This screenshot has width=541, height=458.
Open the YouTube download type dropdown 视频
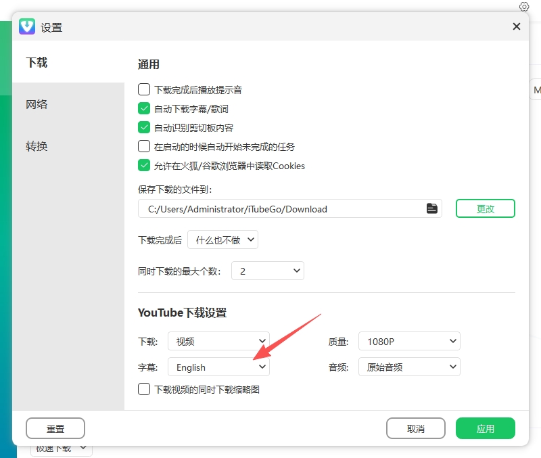[218, 341]
